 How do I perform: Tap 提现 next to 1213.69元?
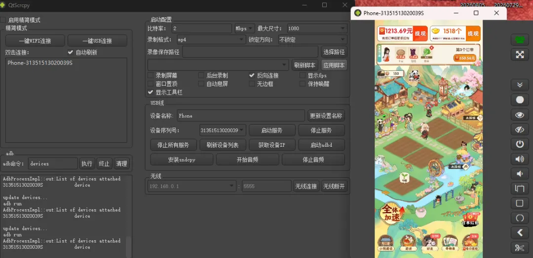coord(420,33)
